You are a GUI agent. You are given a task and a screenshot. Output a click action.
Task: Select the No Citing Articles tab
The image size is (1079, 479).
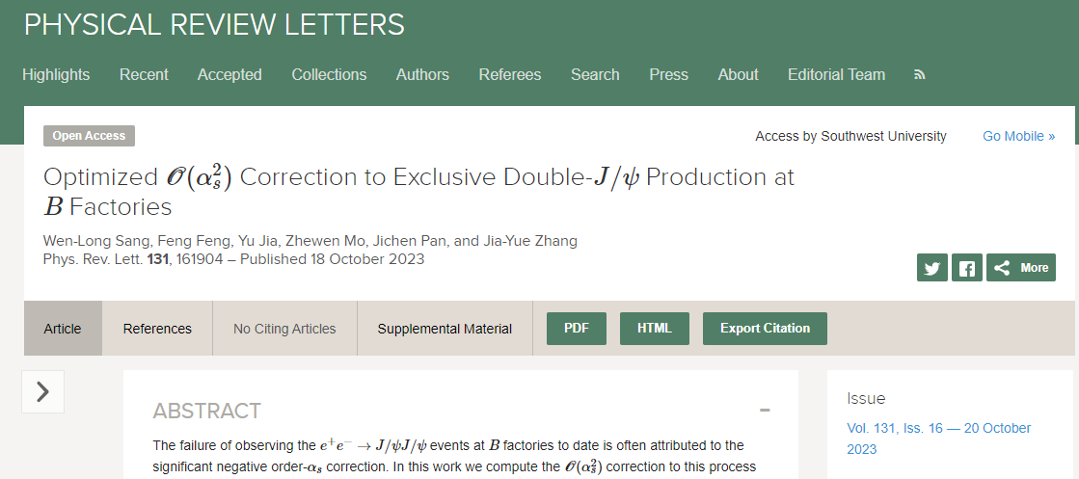[x=284, y=329]
